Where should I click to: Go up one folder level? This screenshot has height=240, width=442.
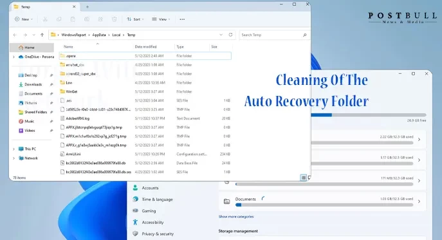[x=42, y=35]
